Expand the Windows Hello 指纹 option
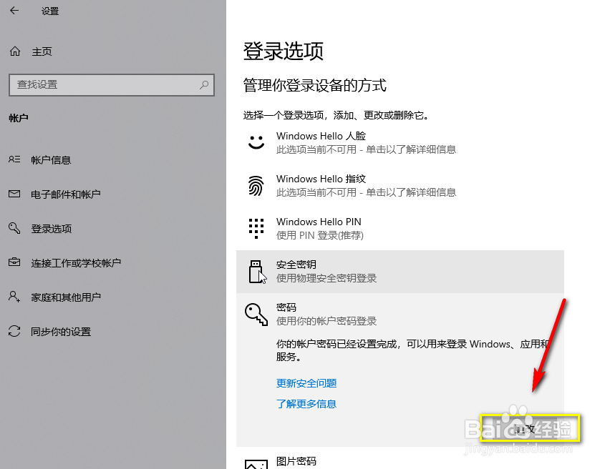605x469 pixels. click(400, 185)
